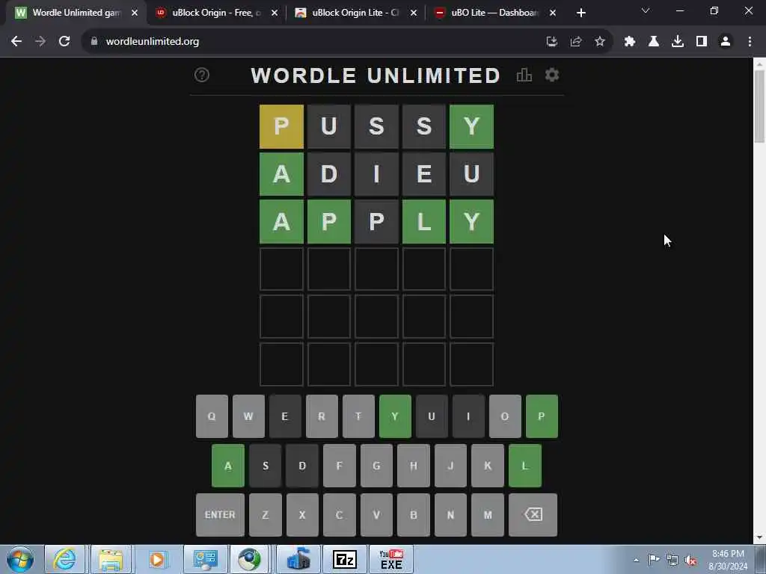Open a new browser tab

[580, 13]
